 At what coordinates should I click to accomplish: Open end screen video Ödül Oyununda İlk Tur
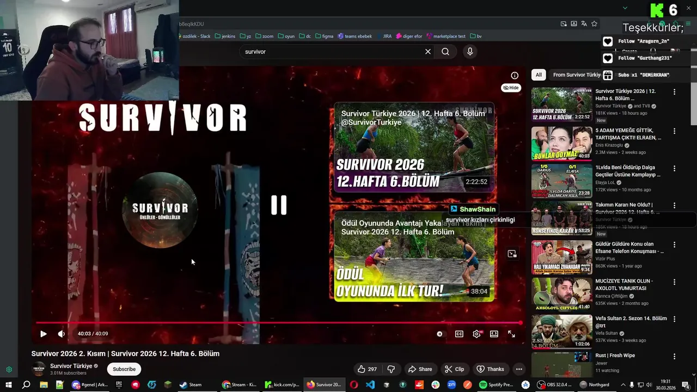(414, 256)
